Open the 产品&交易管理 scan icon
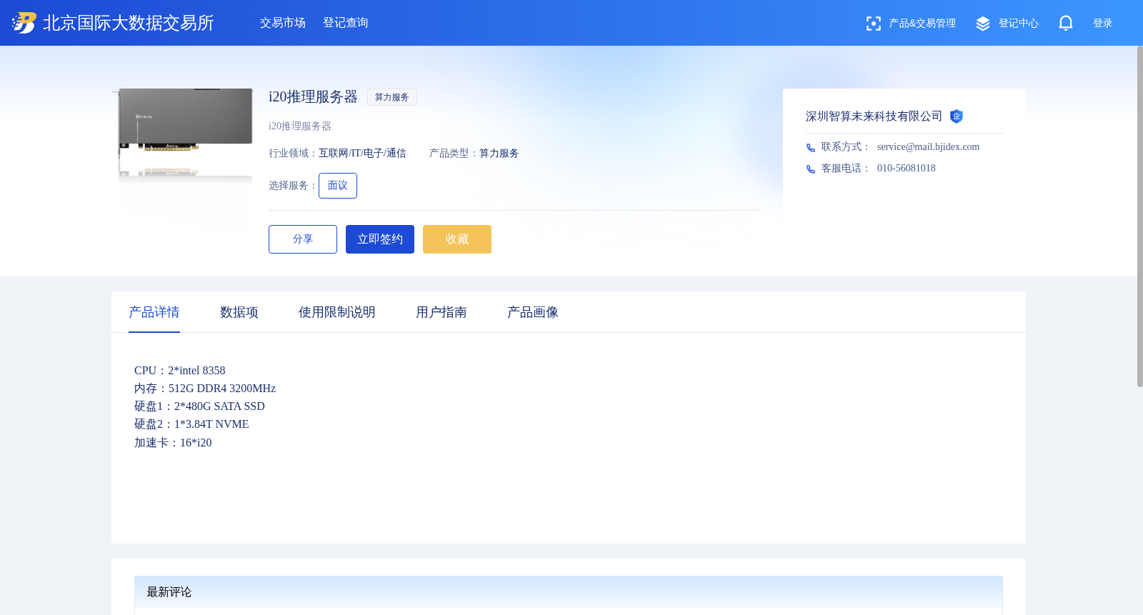 pyautogui.click(x=873, y=24)
